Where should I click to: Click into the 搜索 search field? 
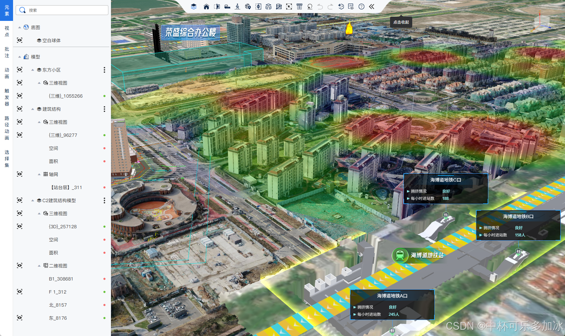[62, 10]
